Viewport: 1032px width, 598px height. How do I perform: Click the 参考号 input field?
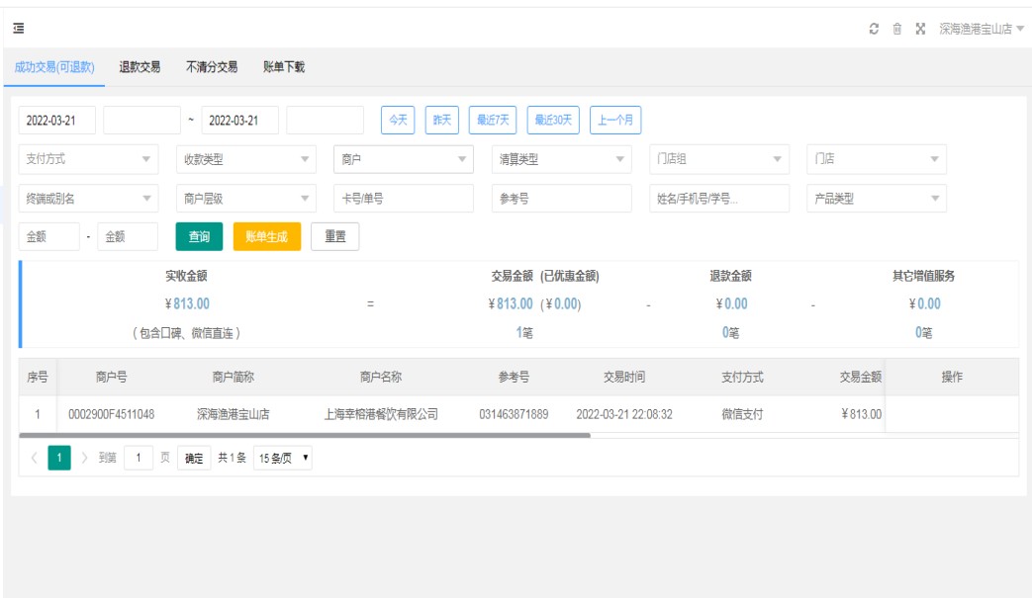(x=561, y=199)
